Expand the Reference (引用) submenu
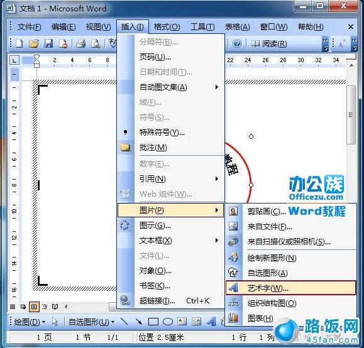364x348 pixels. [x=170, y=179]
